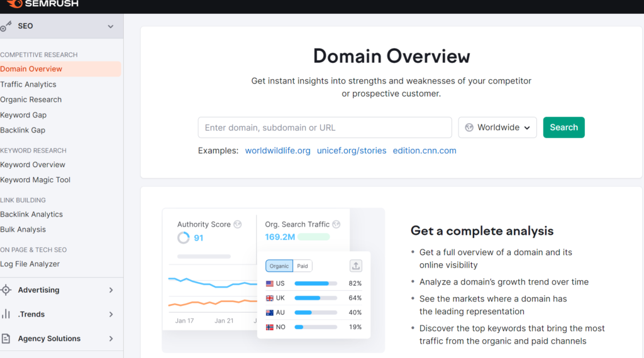Image resolution: width=644 pixels, height=358 pixels.
Task: Click the Competitive Research section label
Action: [x=39, y=55]
